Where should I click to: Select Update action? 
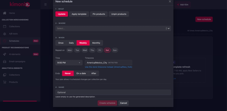pyautogui.click(x=62, y=14)
